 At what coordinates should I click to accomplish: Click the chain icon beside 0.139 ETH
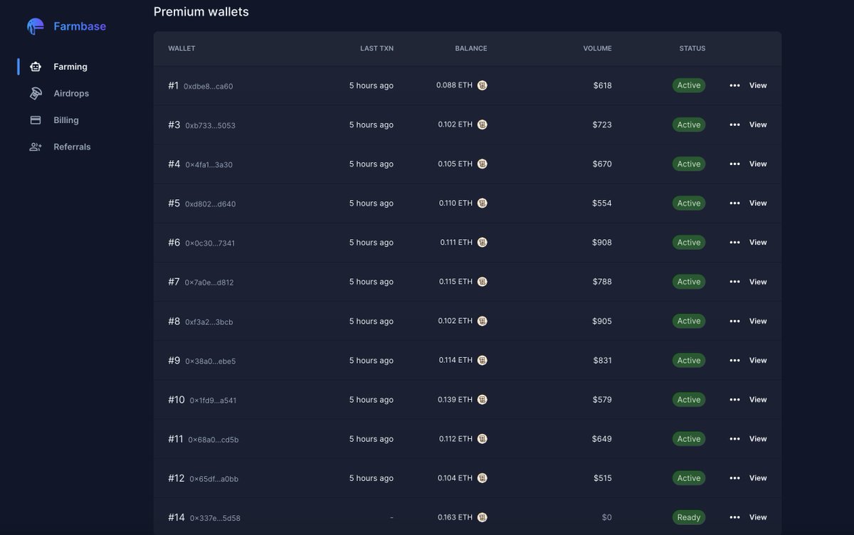click(483, 400)
